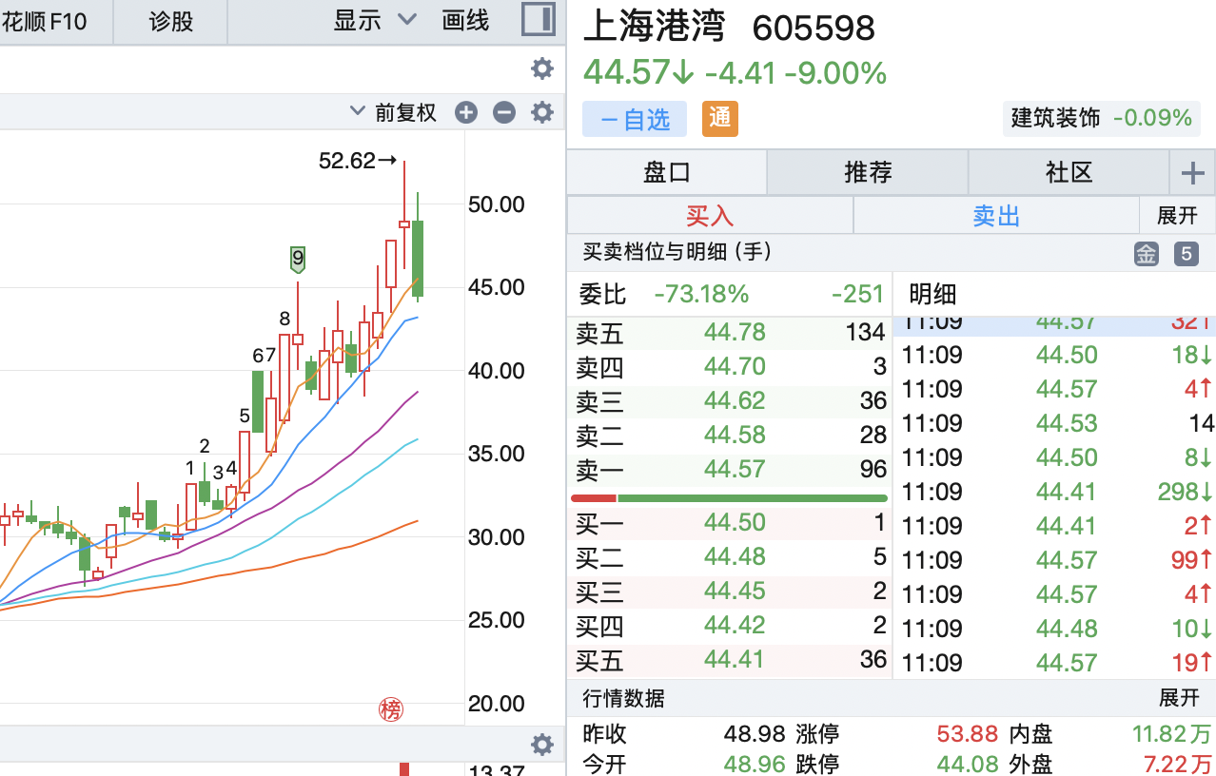
Task: Click the orange 通 badge
Action: [720, 119]
